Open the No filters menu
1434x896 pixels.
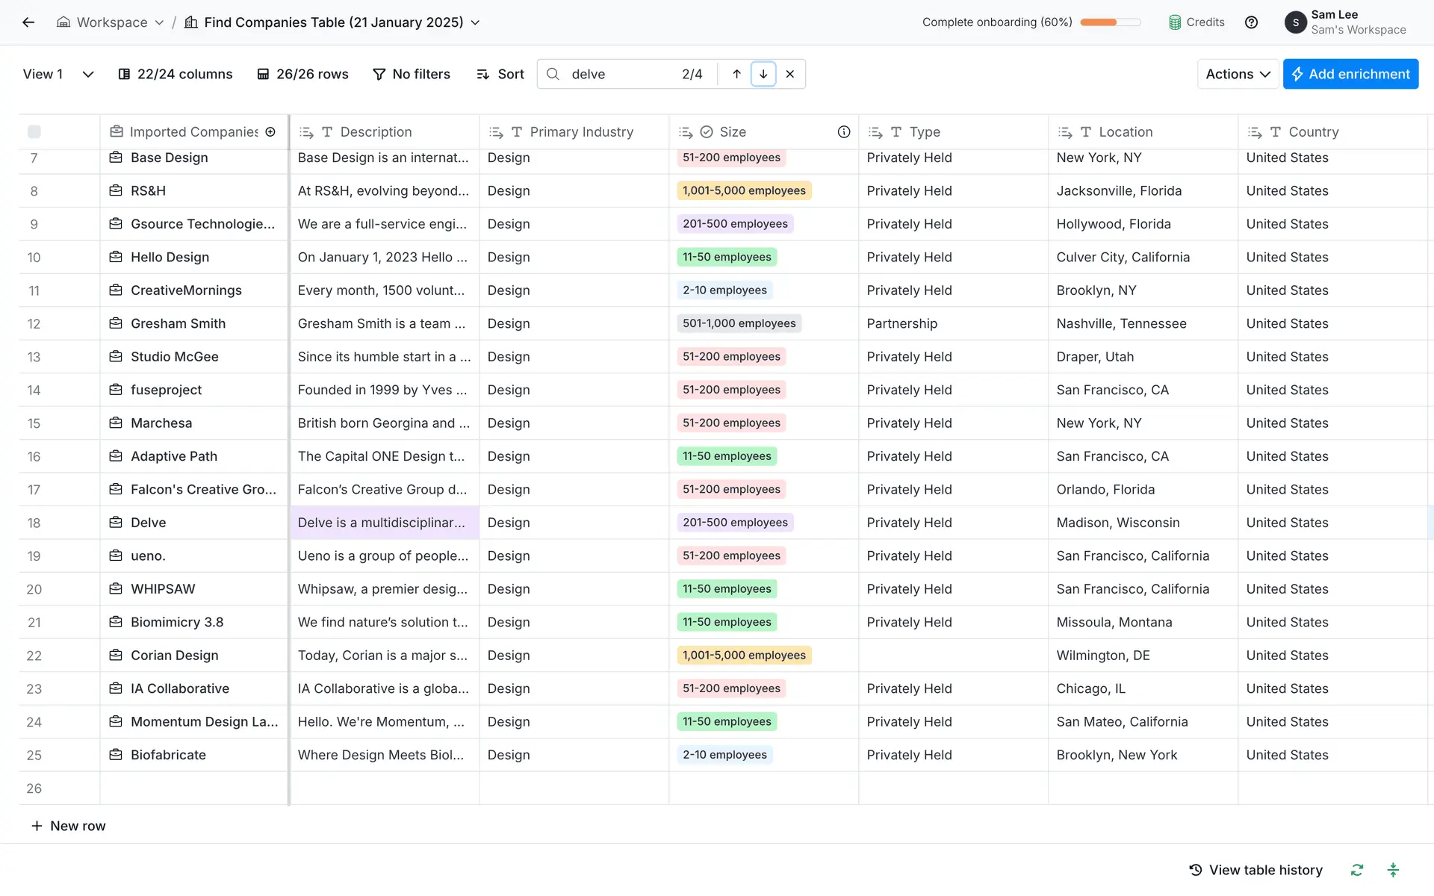(412, 74)
